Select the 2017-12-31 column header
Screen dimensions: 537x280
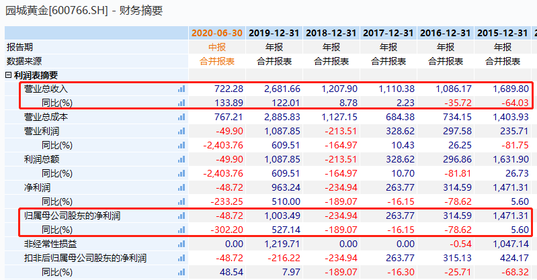point(388,33)
